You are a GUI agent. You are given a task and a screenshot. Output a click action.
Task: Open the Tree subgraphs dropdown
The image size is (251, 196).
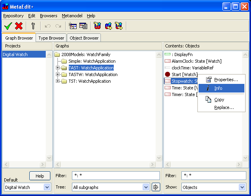146,187
